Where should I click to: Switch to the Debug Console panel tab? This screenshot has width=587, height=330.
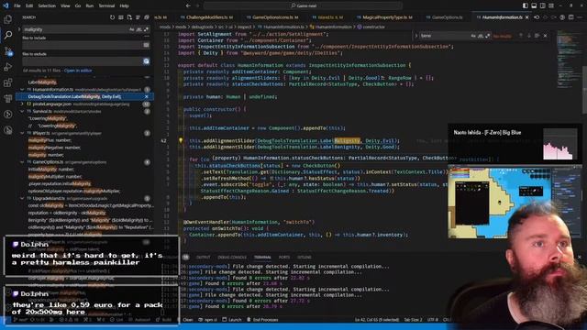tap(232, 257)
